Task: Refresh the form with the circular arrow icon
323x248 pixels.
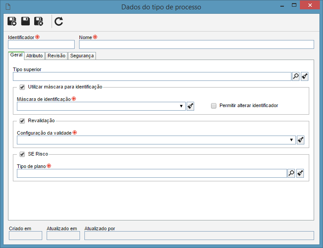Action: click(59, 21)
